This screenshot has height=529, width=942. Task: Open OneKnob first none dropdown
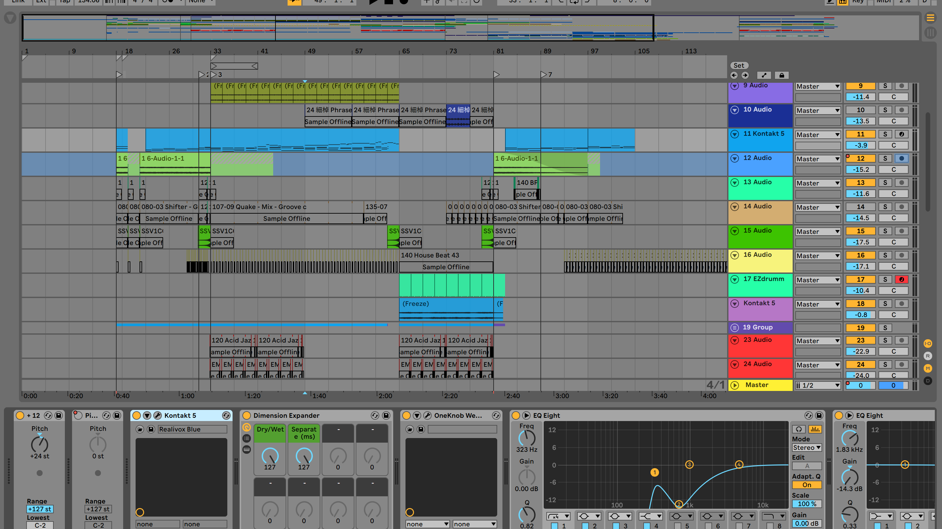point(427,524)
